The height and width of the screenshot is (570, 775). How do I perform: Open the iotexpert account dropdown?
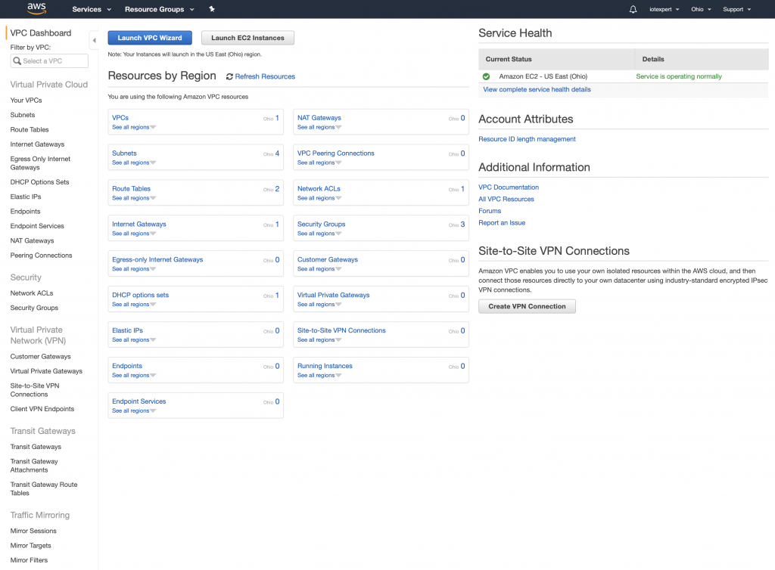click(665, 9)
